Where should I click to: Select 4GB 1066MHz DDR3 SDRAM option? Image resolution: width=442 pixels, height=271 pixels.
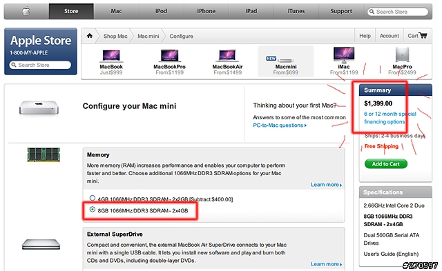coord(92,198)
